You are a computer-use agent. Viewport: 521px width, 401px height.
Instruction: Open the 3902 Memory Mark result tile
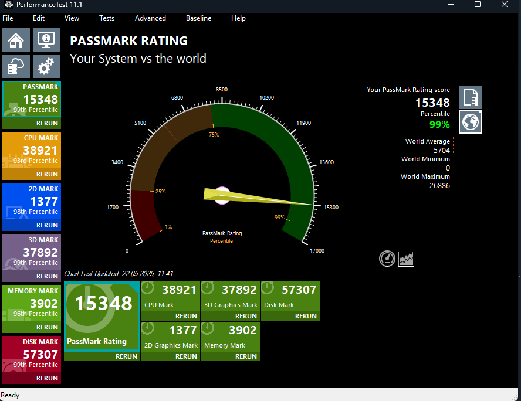coord(231,337)
